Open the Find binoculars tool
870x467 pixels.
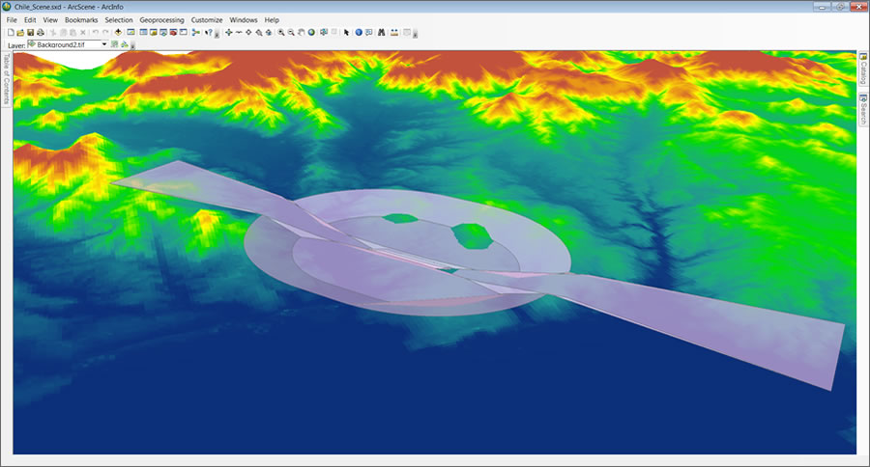tap(381, 33)
